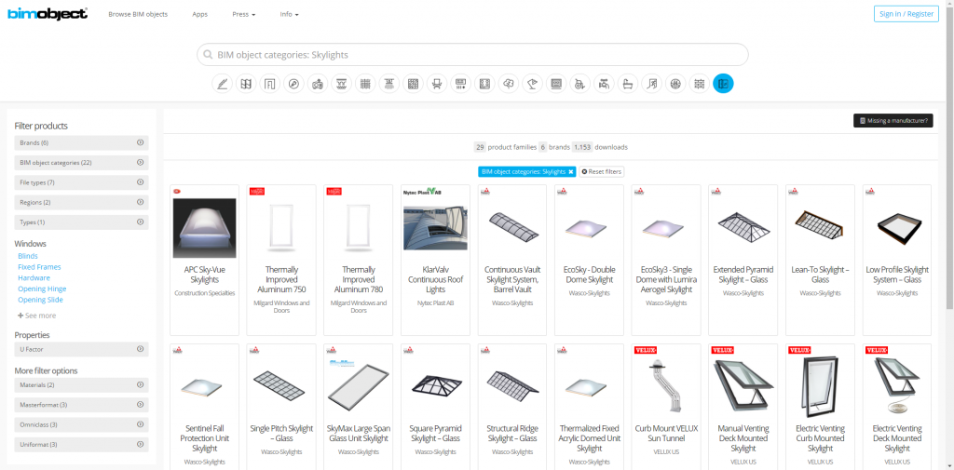Open Browse BIM objects page
This screenshot has width=954, height=470.
(138, 14)
